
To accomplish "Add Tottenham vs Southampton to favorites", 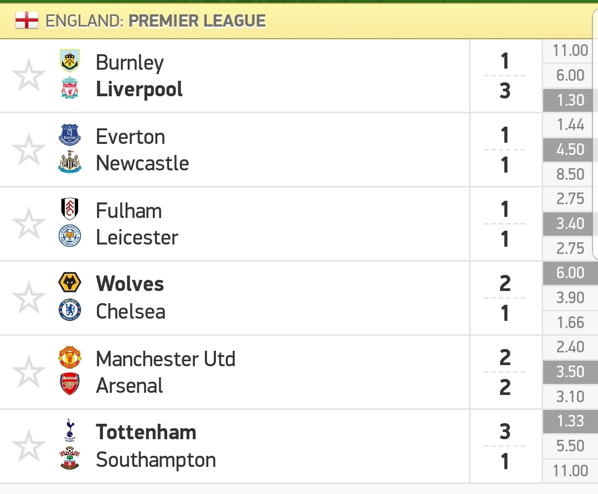I will point(29,446).
